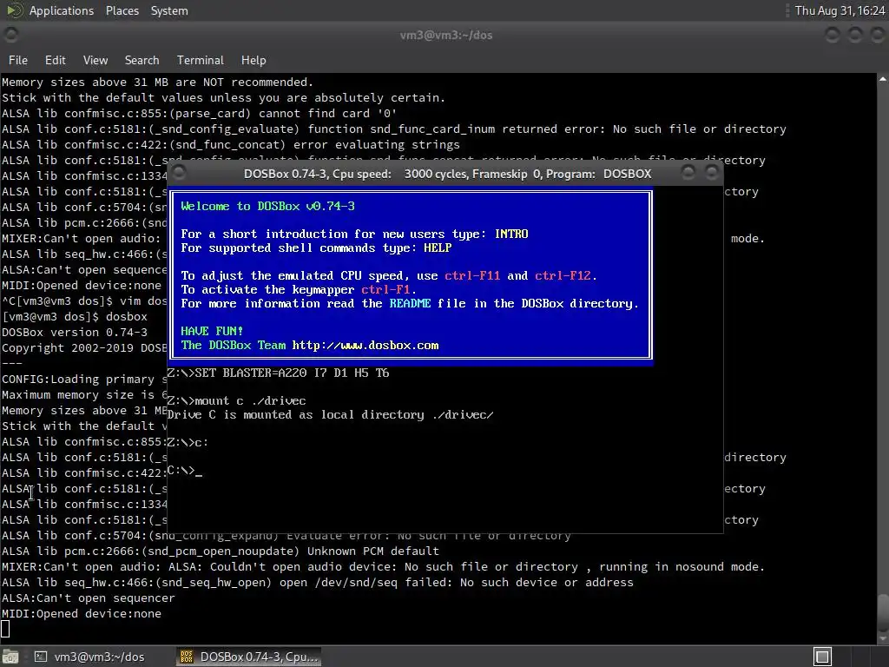Image resolution: width=889 pixels, height=667 pixels.
Task: Close the DOSBox window
Action: click(x=712, y=173)
